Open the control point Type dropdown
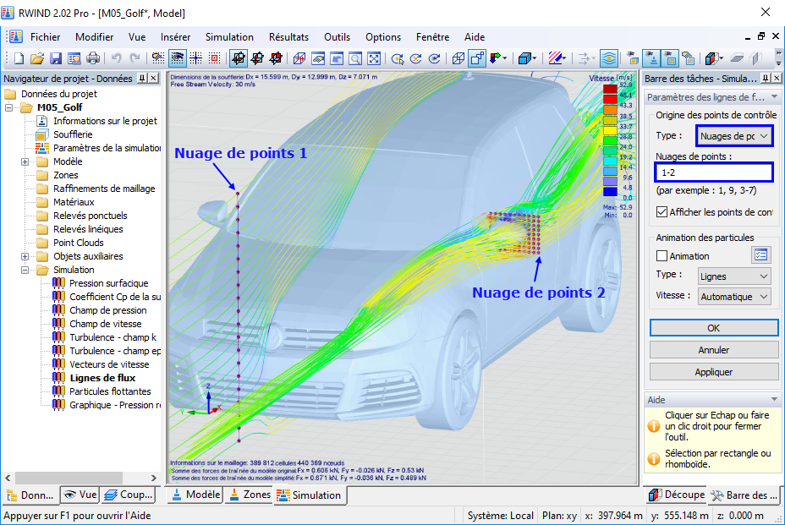The height and width of the screenshot is (525, 785). point(734,135)
